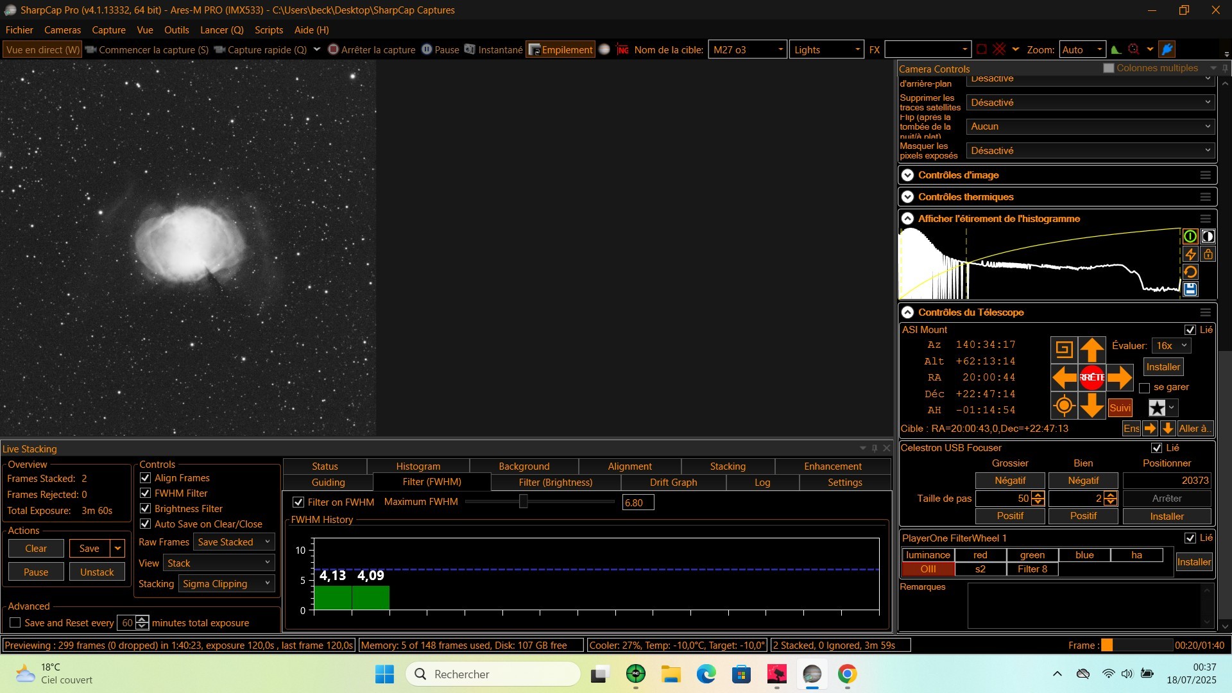1232x693 pixels.
Task: Click the spiral search icon in telescope controls
Action: click(x=1064, y=350)
